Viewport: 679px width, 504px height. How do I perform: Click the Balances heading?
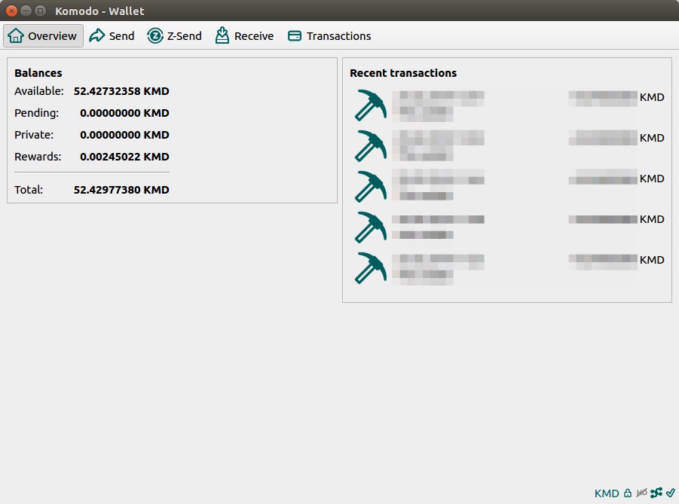(x=38, y=73)
